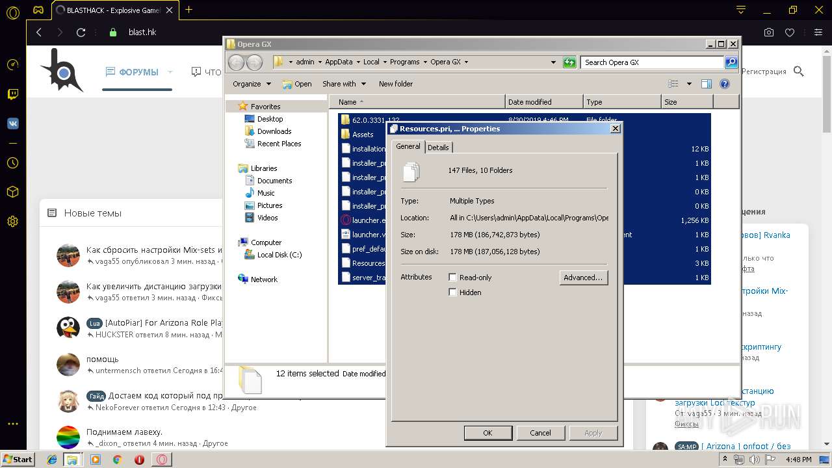Click Cancel in the Properties dialog
Viewport: 832px width, 468px height.
(x=540, y=433)
